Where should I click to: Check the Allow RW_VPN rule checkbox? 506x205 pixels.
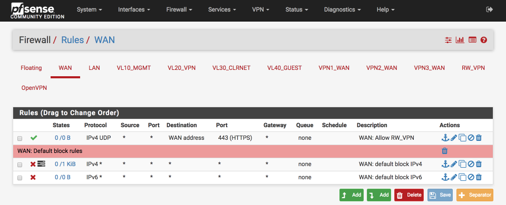[x=20, y=138]
